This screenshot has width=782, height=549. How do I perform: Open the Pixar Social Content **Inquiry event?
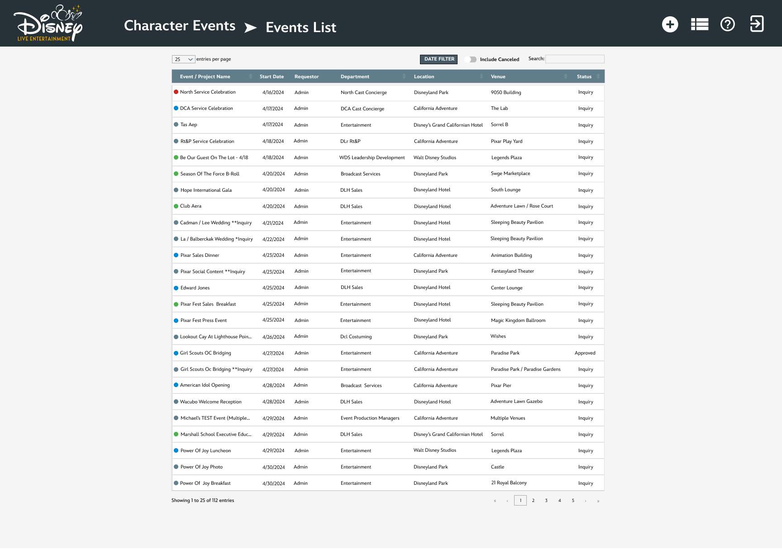coord(213,271)
